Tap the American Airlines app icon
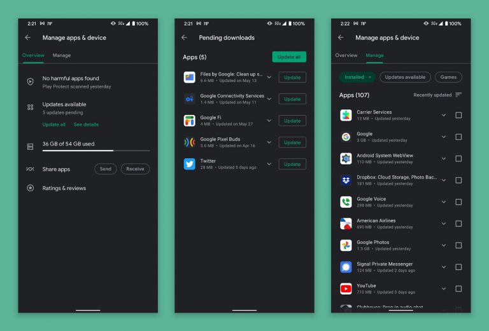 tap(346, 224)
